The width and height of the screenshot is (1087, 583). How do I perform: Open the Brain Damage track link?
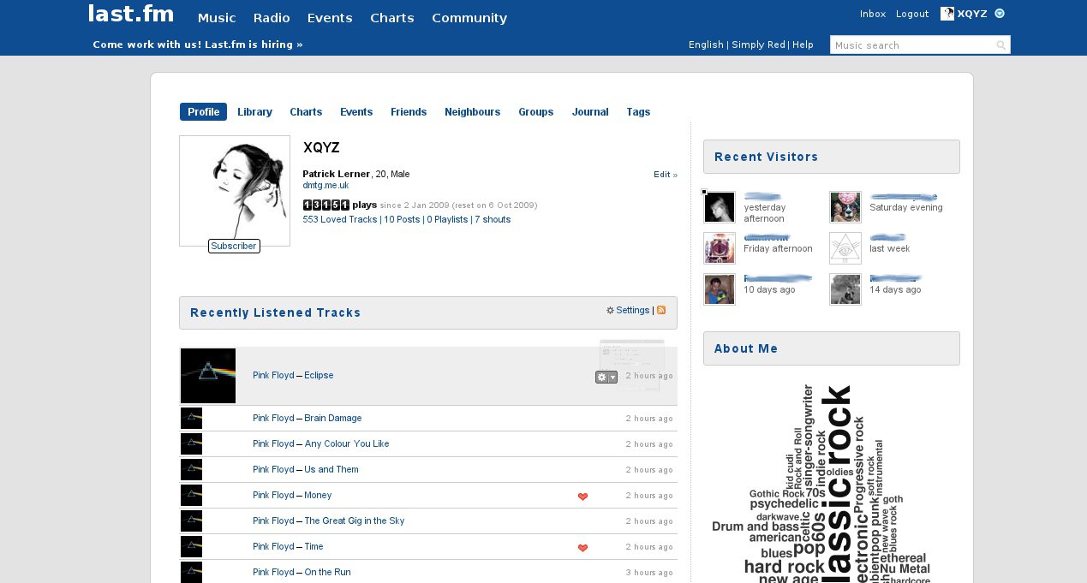tap(333, 419)
